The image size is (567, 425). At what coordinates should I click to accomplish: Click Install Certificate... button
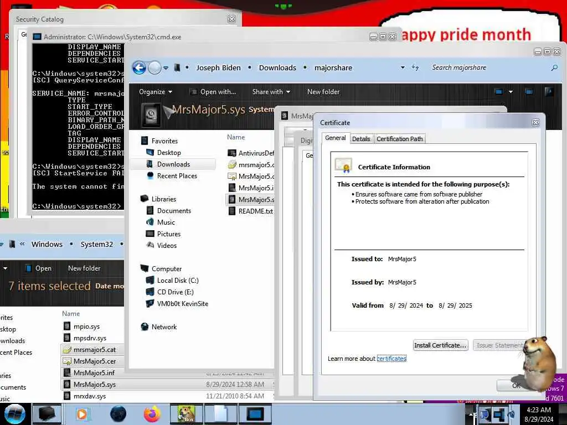pos(440,345)
